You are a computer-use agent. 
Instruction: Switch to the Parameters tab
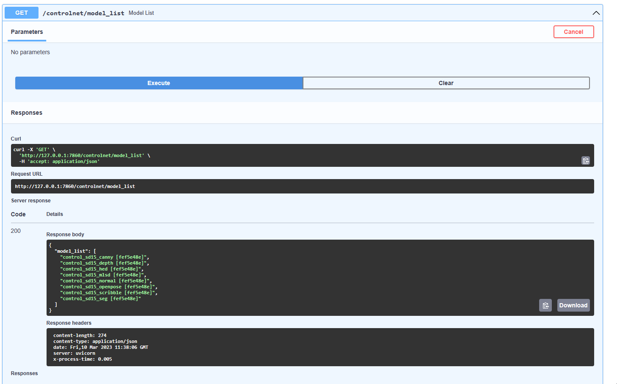tap(27, 32)
